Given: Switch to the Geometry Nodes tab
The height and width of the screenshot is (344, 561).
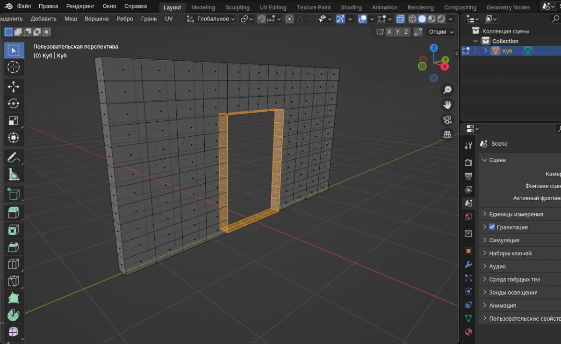Looking at the screenshot, I should (x=508, y=7).
